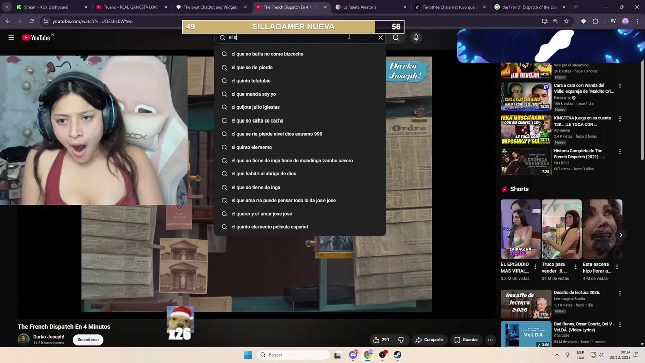
Task: Open Chrome profile avatar
Action: (x=625, y=21)
